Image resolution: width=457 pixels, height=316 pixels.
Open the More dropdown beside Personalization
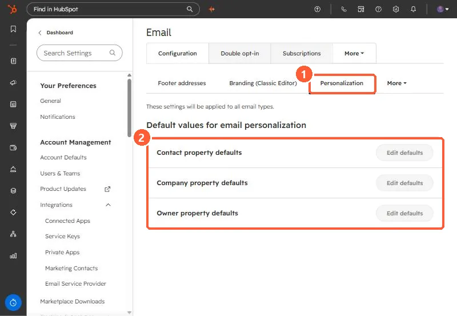coord(396,83)
